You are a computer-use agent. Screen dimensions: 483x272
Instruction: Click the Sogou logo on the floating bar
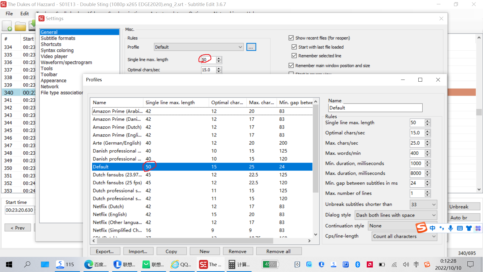[x=422, y=228]
